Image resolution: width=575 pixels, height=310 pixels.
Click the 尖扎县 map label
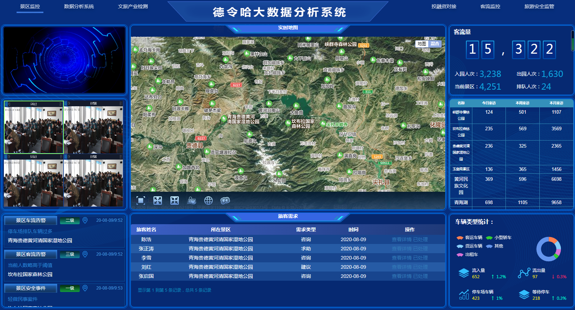pos(381,182)
